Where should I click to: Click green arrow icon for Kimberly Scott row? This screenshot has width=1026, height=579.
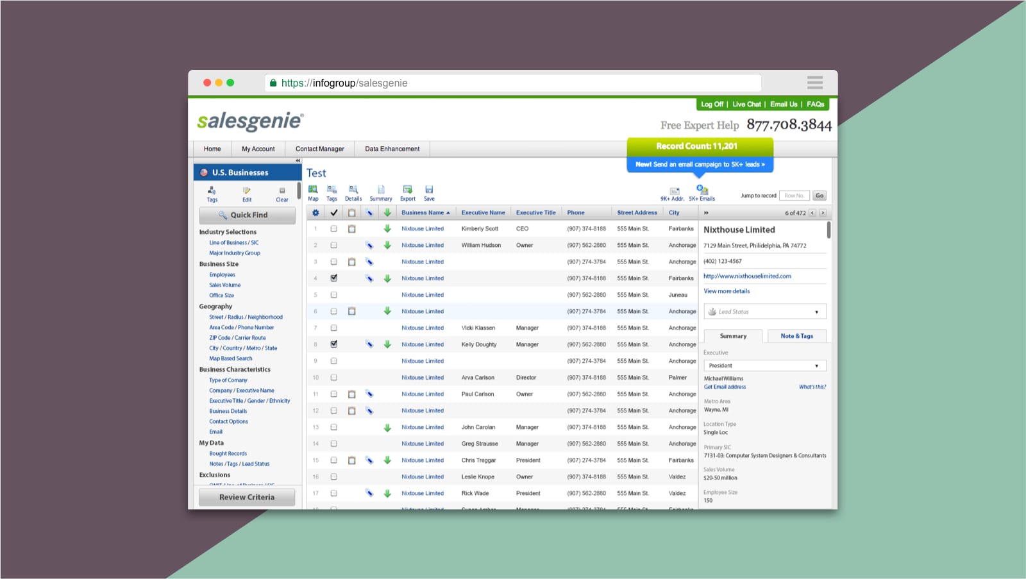pyautogui.click(x=387, y=229)
